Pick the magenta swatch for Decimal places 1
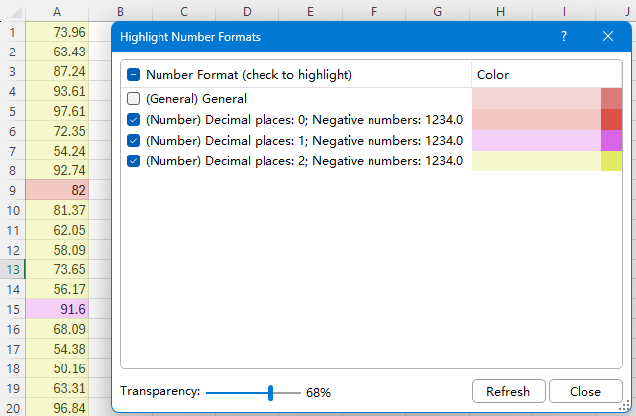Image resolution: width=636 pixels, height=416 pixels. [x=611, y=140]
